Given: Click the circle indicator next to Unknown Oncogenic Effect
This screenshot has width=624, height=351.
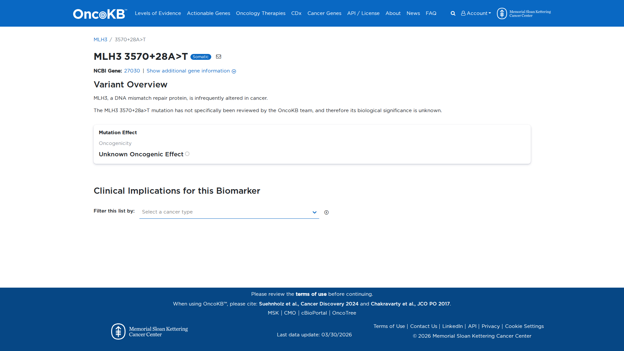Looking at the screenshot, I should [x=187, y=154].
